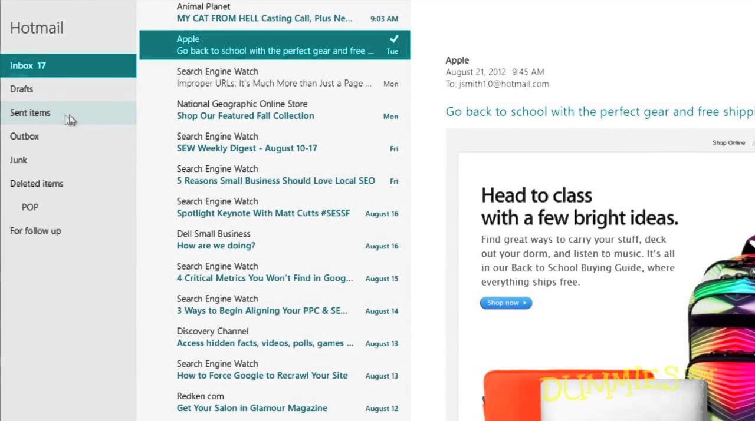Toggle the checkmark on the selected Apple email
Viewport: 755px width, 421px height.
point(394,39)
